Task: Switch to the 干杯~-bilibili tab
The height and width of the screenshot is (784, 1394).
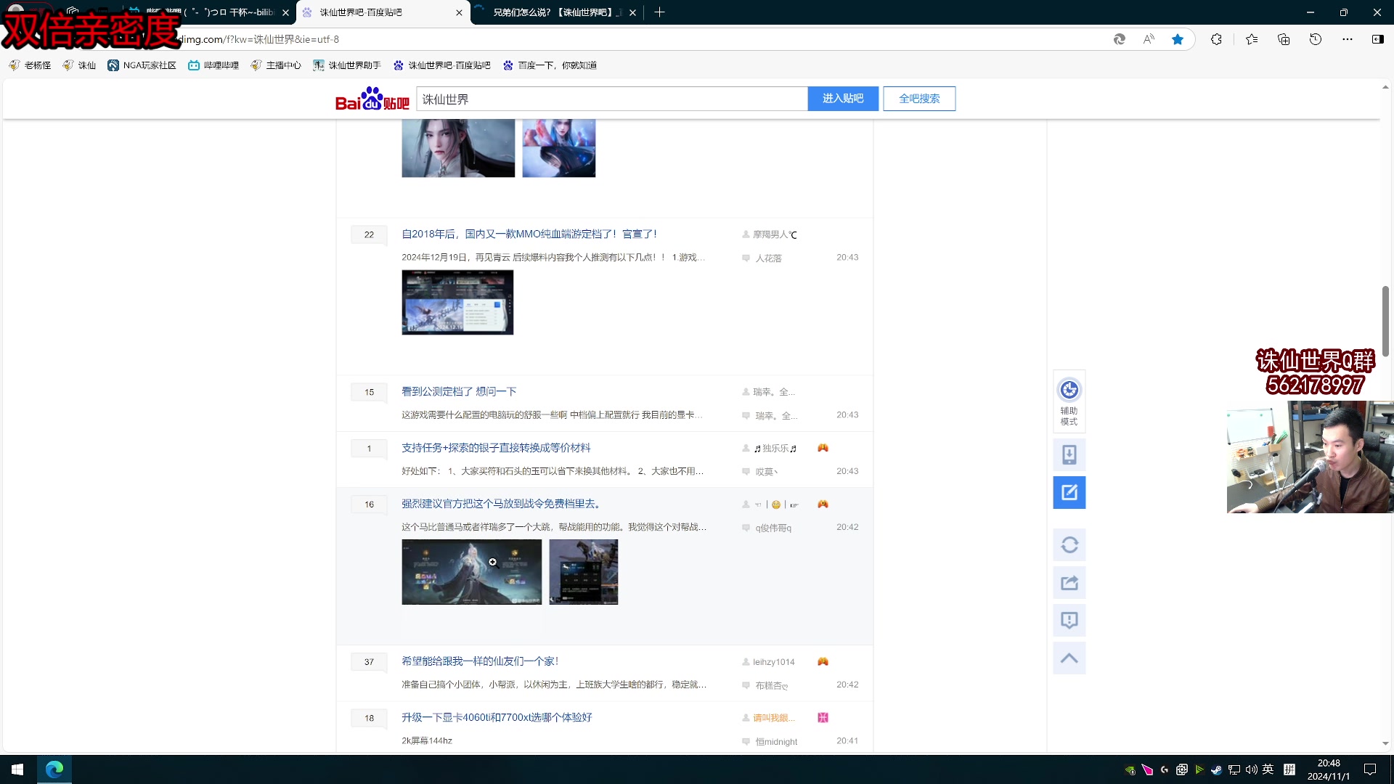Action: [x=210, y=12]
